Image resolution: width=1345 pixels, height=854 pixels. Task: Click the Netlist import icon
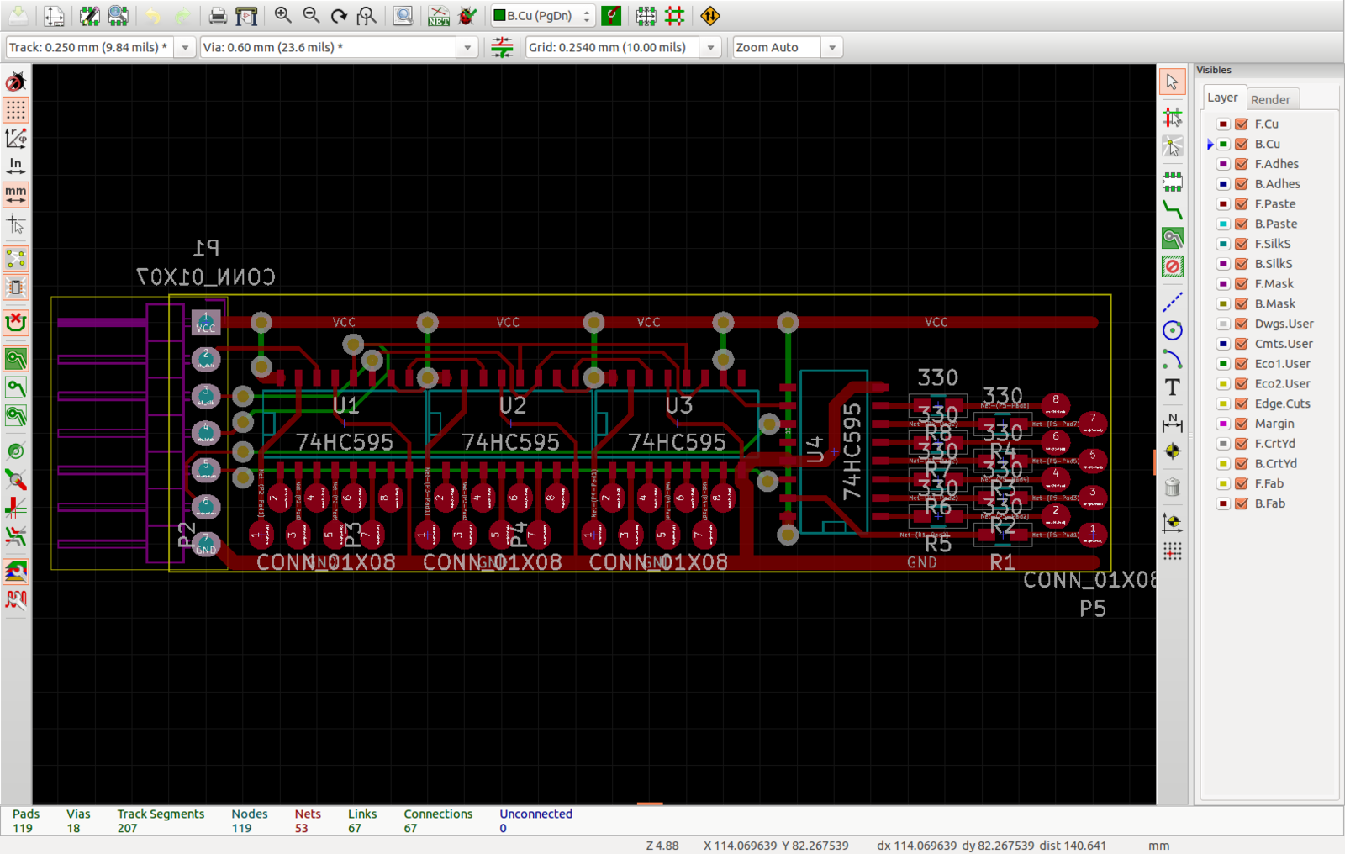pos(438,16)
